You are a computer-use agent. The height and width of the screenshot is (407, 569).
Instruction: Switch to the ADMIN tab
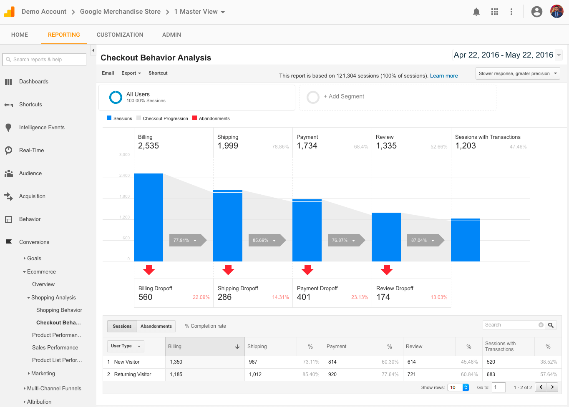pyautogui.click(x=171, y=35)
